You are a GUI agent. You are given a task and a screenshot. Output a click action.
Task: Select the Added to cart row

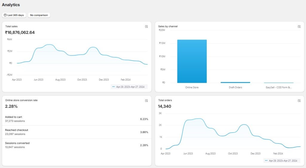coord(76,119)
